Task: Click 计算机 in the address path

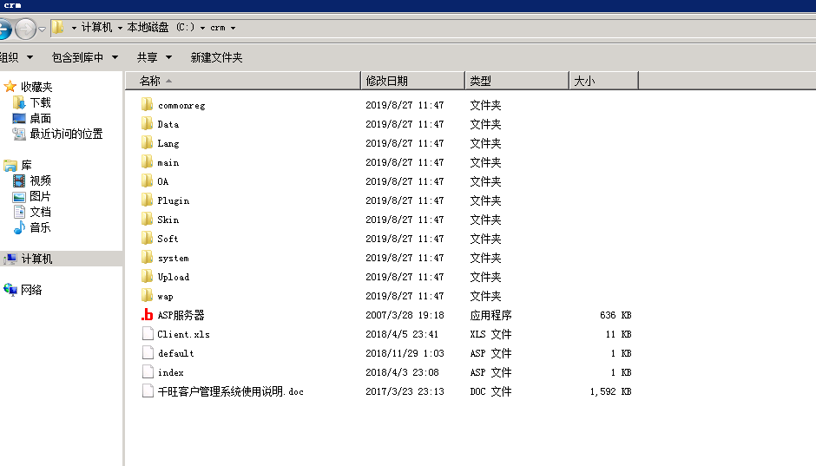Action: click(x=97, y=27)
